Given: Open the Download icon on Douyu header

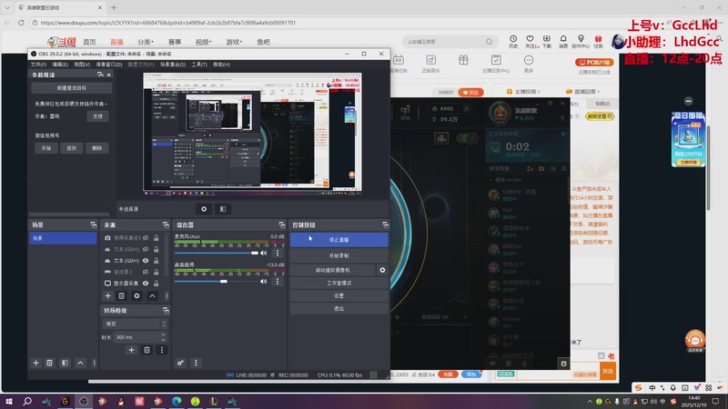Looking at the screenshot, I should coord(547,41).
